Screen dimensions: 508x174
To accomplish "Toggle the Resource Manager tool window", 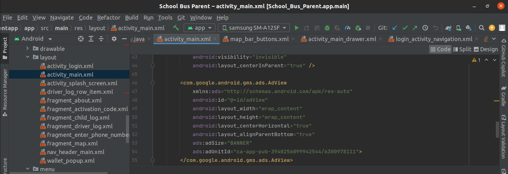I will pyautogui.click(x=5, y=93).
